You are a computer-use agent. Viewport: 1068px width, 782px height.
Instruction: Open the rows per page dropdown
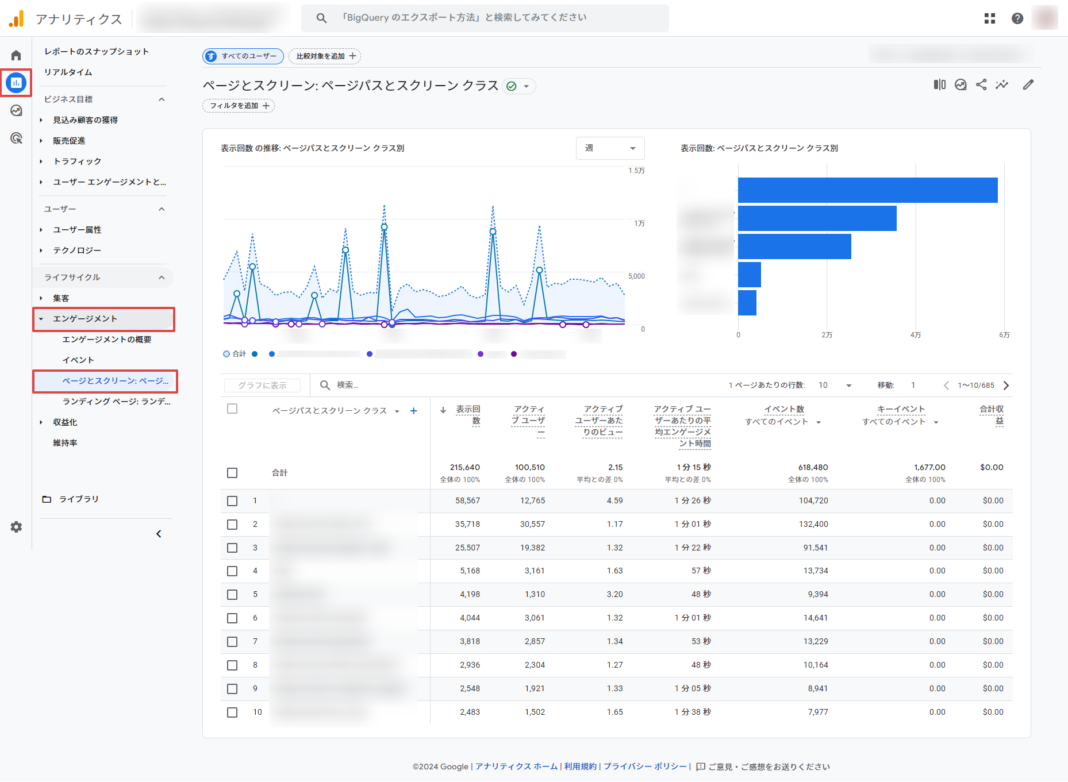coord(835,386)
